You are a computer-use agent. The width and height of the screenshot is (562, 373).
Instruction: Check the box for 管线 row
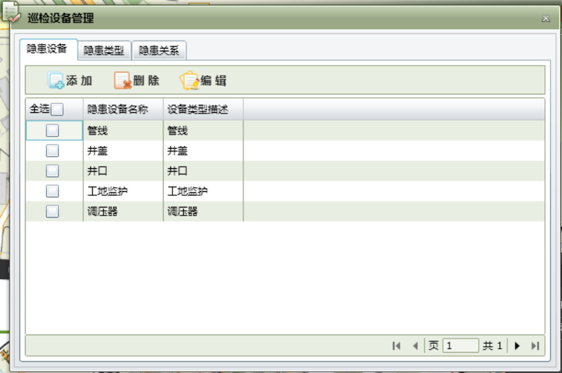click(x=52, y=130)
